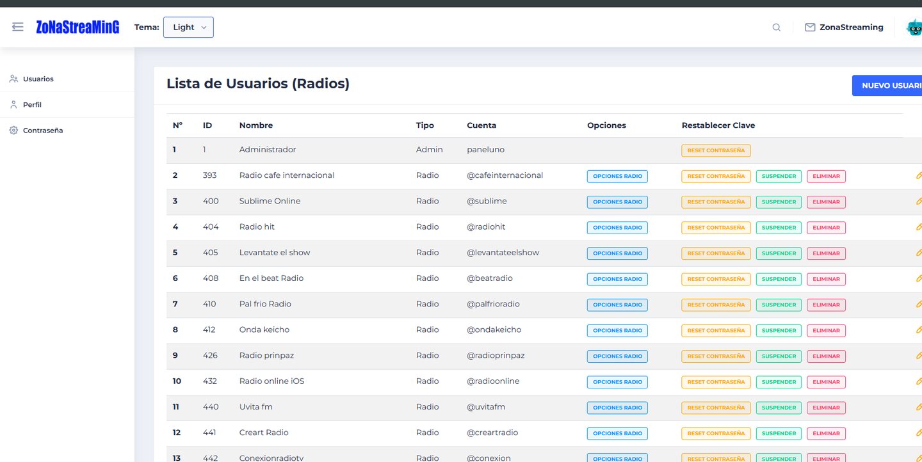Open Contraseña menu entry
Screen dimensions: 922x462
43,131
